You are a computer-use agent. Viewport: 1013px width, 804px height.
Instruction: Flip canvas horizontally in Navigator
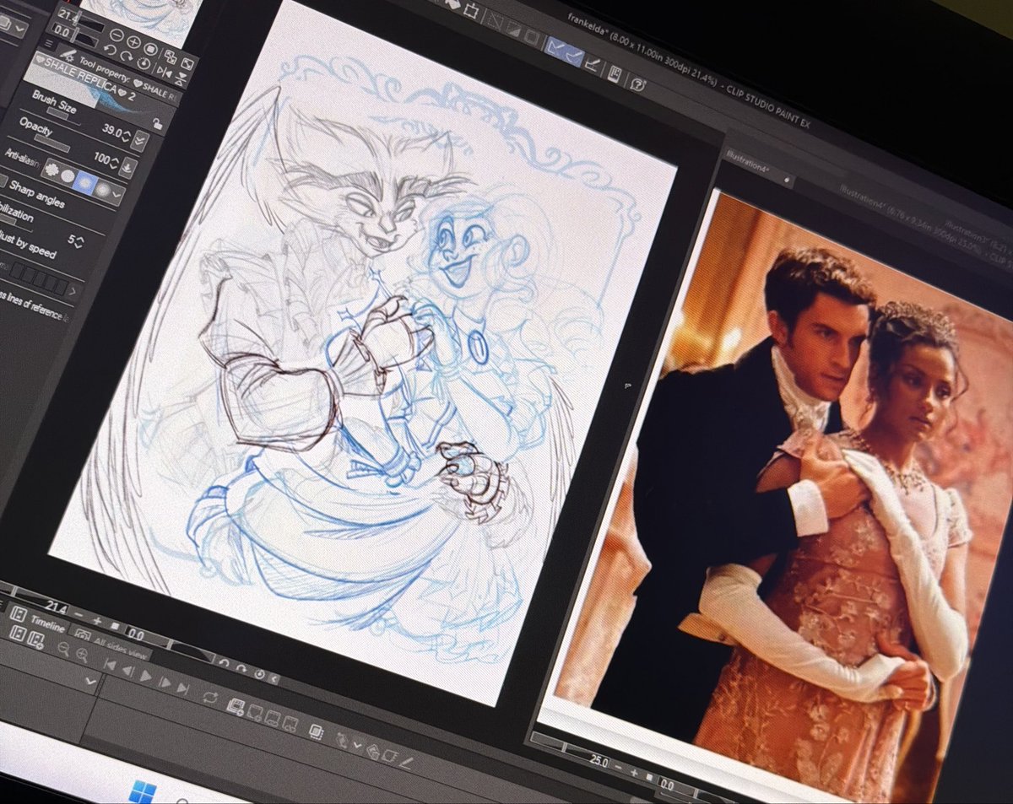coord(164,72)
